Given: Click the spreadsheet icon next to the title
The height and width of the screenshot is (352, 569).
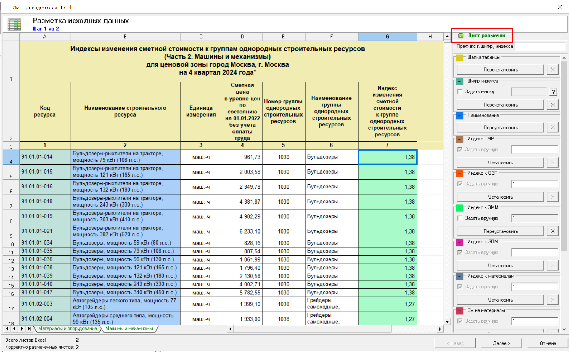Looking at the screenshot, I should pyautogui.click(x=14, y=24).
